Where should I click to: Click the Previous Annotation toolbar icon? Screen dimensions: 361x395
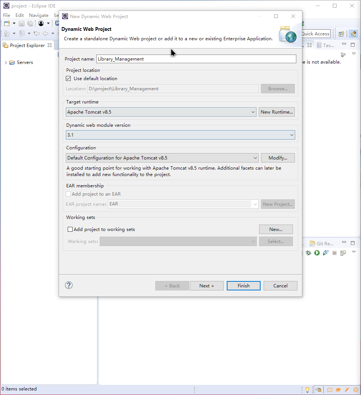click(22, 33)
